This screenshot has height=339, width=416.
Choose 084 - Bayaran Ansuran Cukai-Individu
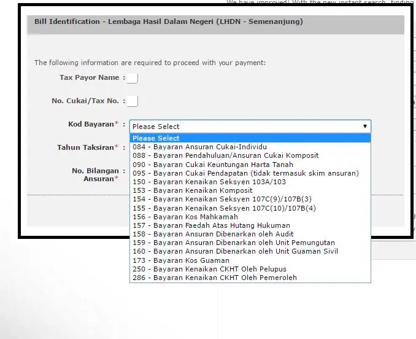tap(199, 147)
